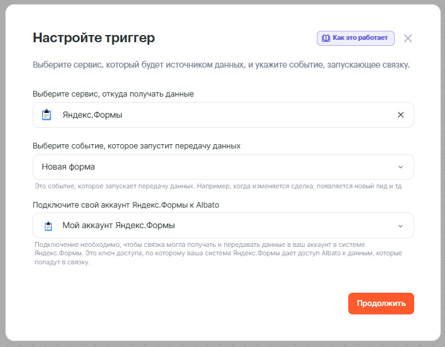Close the trigger setup dialog

click(x=408, y=39)
